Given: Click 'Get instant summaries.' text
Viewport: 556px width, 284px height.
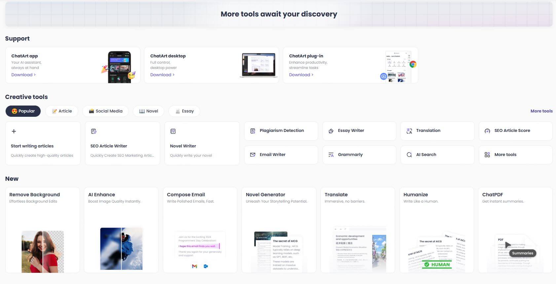Looking at the screenshot, I should coord(503,201).
